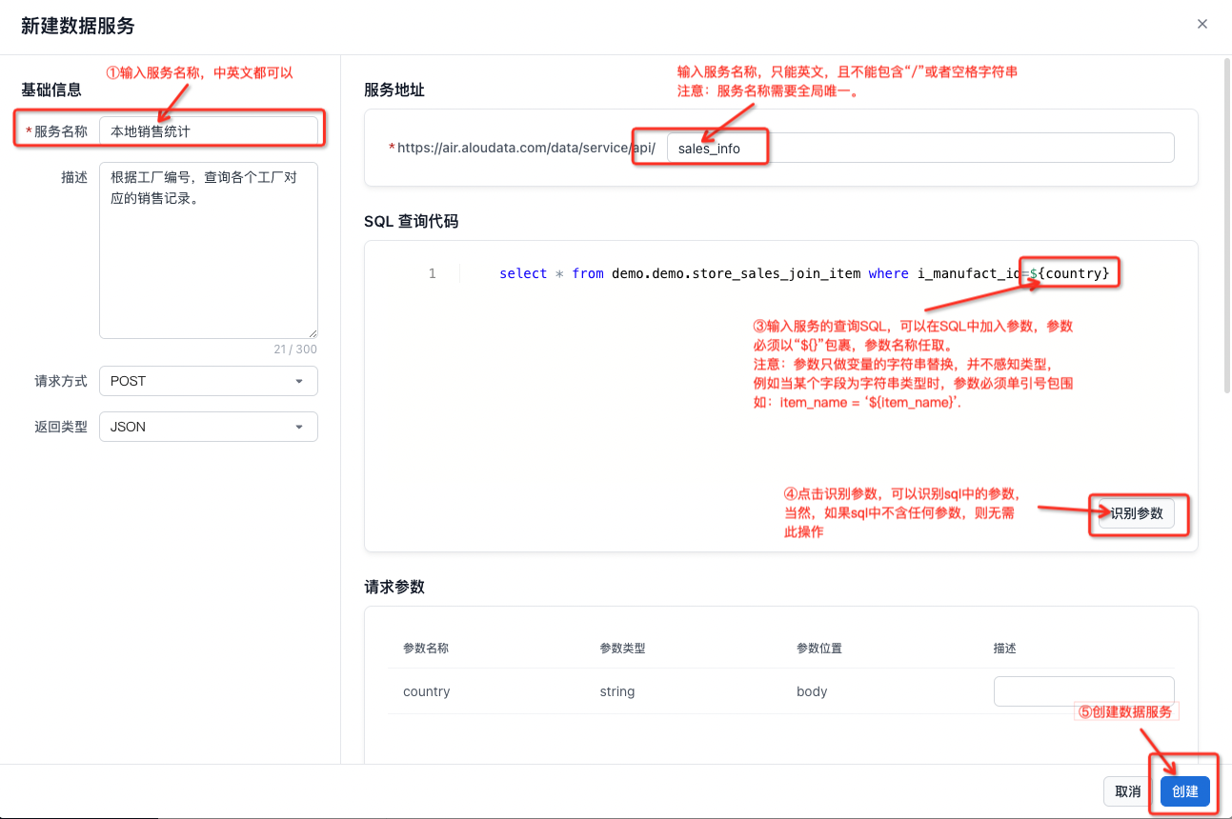The image size is (1232, 819).
Task: Click the 参数位置 column header
Action: click(x=819, y=649)
